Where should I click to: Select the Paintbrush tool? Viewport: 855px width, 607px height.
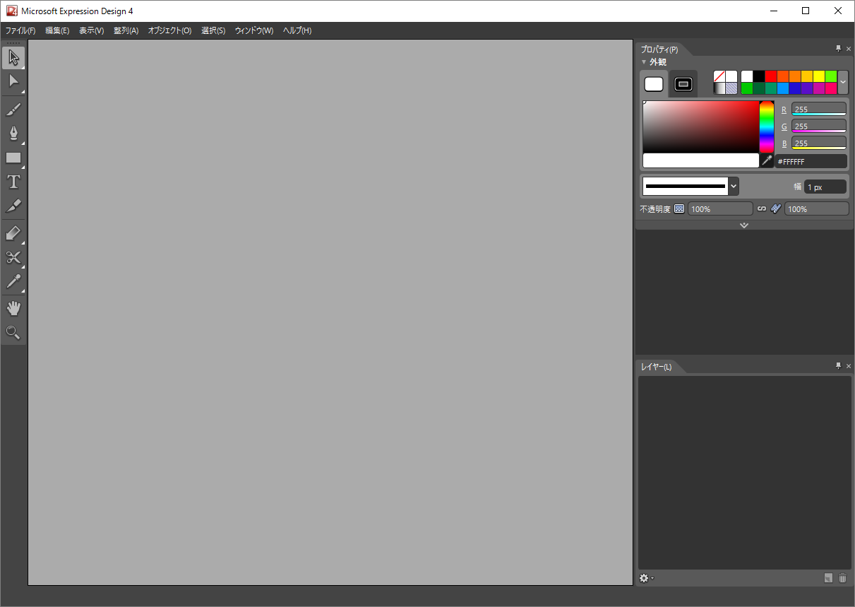pyautogui.click(x=13, y=110)
